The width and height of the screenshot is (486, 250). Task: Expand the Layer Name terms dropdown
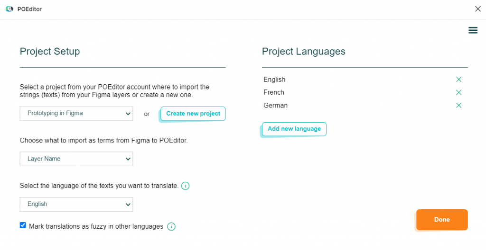[76, 159]
